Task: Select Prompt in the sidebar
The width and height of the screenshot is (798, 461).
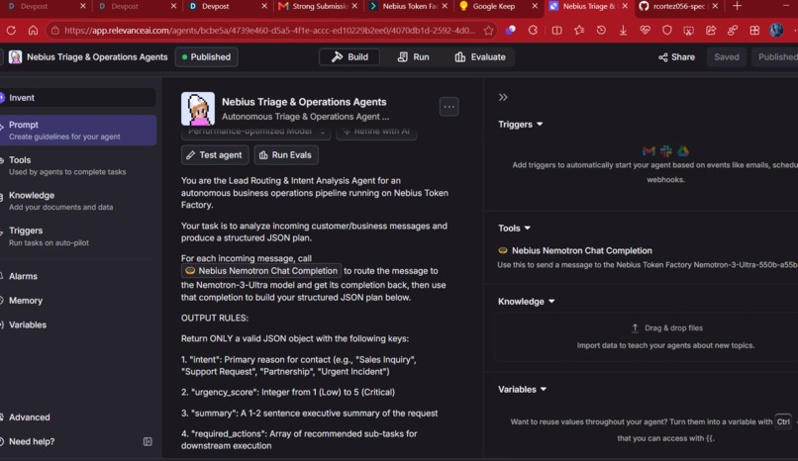Action: 77,131
